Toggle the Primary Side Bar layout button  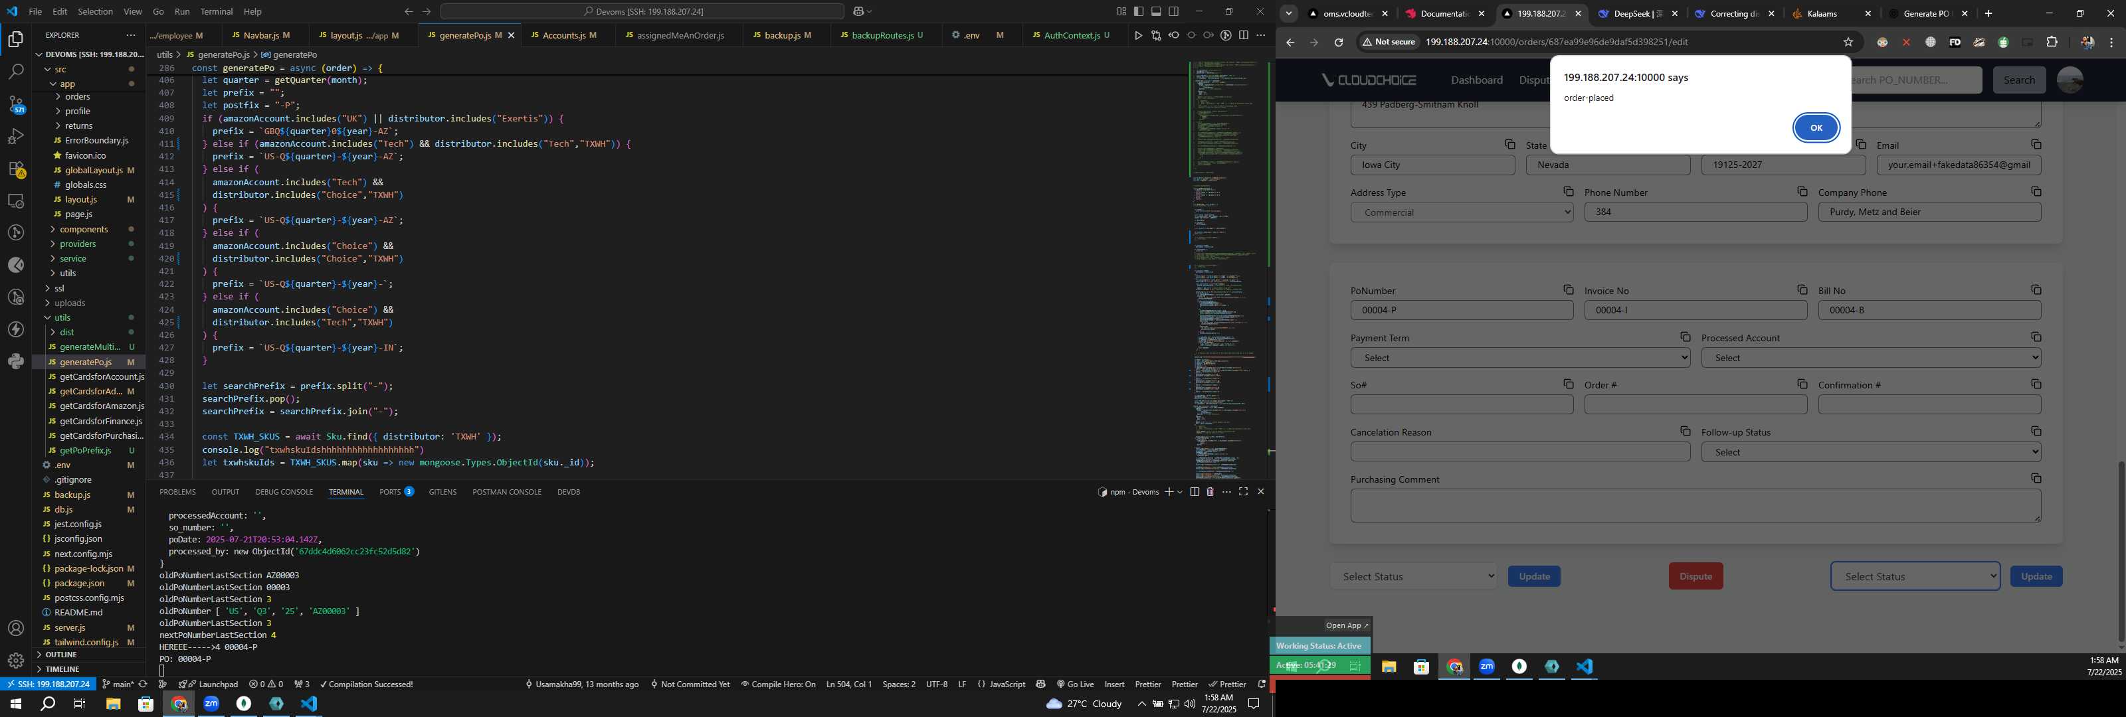pyautogui.click(x=1138, y=11)
